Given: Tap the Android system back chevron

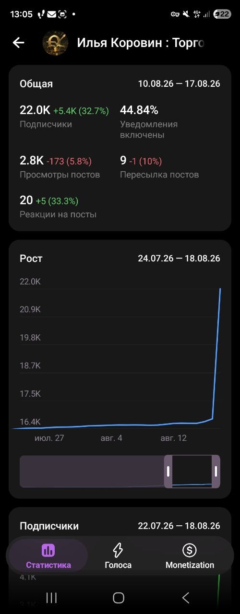Looking at the screenshot, I should coord(186,598).
